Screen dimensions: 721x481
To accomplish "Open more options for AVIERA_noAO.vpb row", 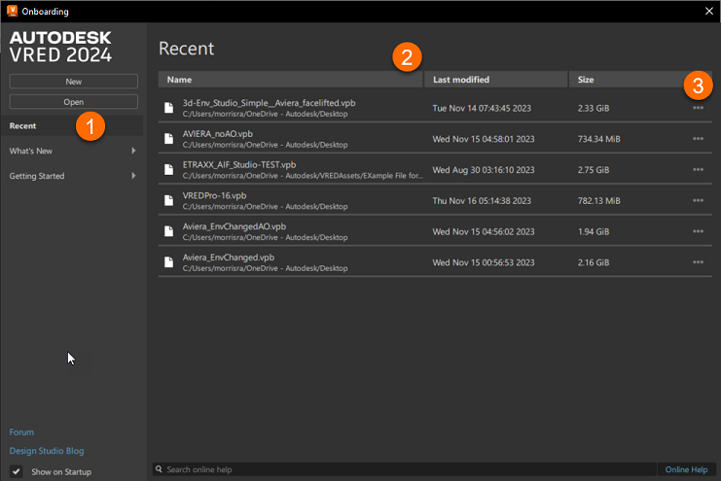I will [698, 138].
